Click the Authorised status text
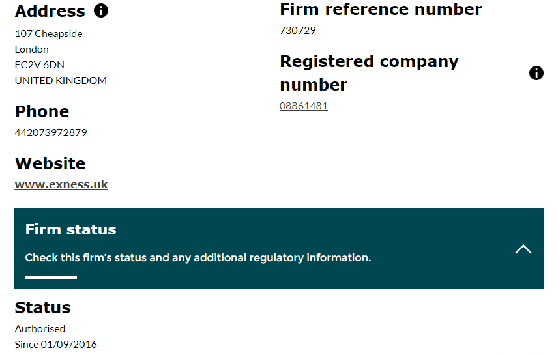Viewport: 556px width, 355px height. click(x=40, y=329)
